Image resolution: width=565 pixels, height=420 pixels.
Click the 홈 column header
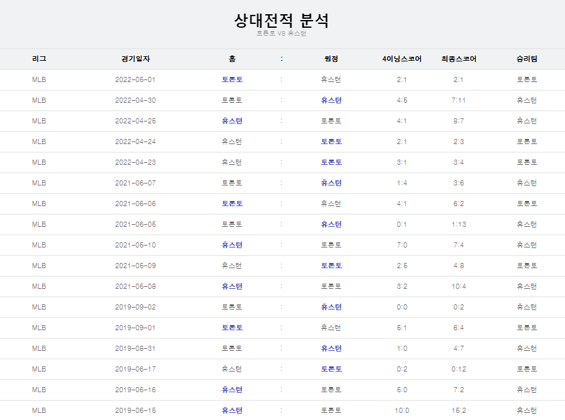click(x=232, y=59)
